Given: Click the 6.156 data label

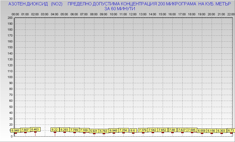Looking at the screenshot, I should [x=211, y=131].
